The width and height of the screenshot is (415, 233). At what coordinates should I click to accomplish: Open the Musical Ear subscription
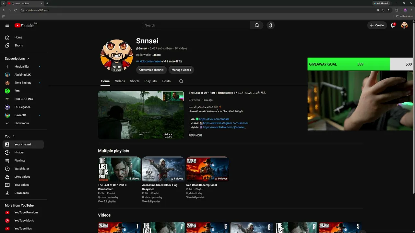click(23, 67)
